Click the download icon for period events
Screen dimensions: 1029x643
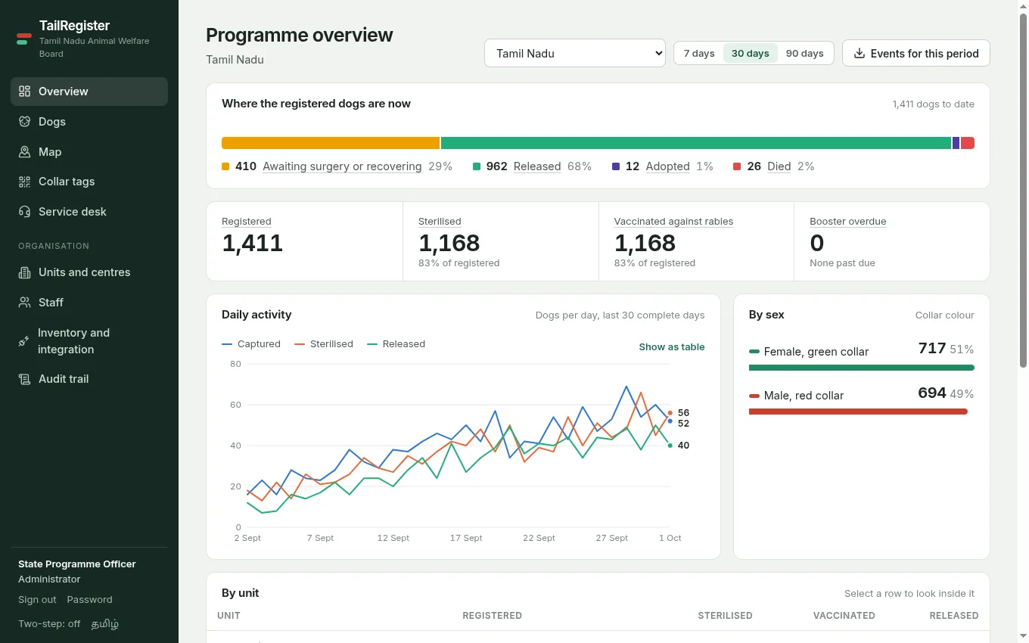(860, 54)
